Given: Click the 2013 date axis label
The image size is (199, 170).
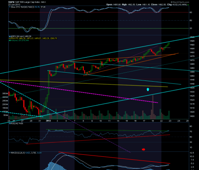Looking at the screenshot, I should 48,121.
